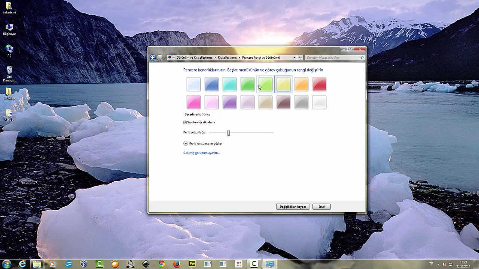This screenshot has width=479, height=269.
Task: Open OpenOffice from the taskbar
Action: coord(68,263)
